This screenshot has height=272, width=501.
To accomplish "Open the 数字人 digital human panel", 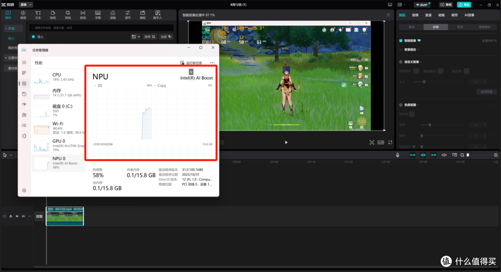I will tap(158, 15).
